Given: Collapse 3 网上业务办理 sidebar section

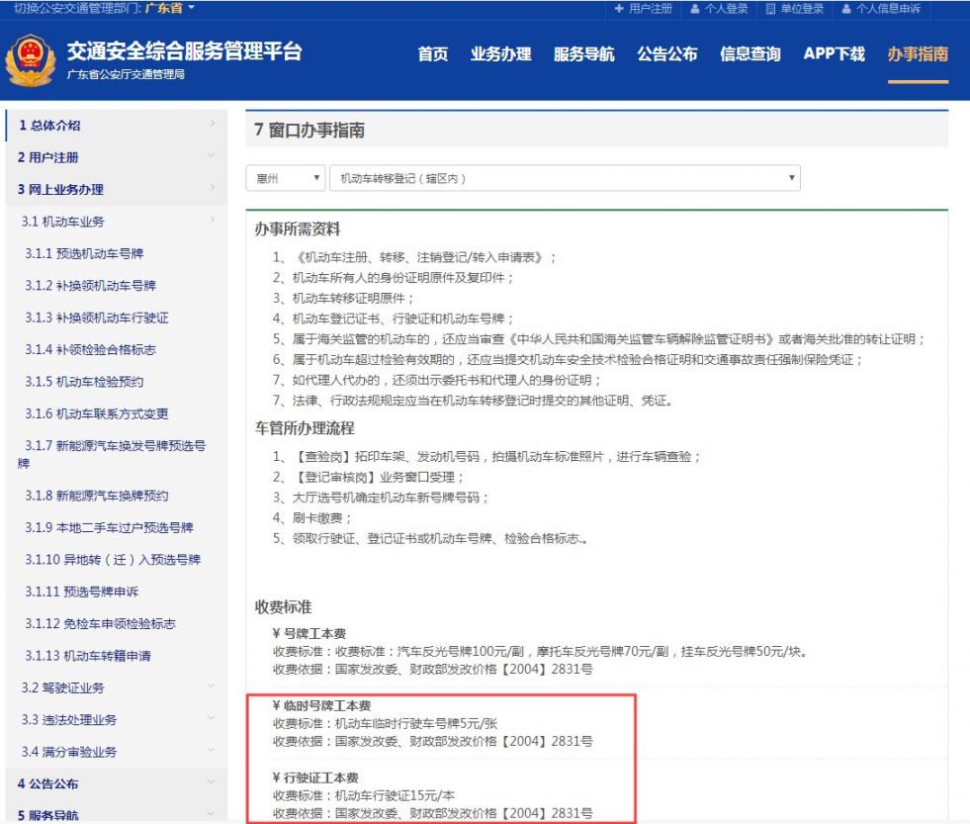Looking at the screenshot, I should pyautogui.click(x=117, y=190).
